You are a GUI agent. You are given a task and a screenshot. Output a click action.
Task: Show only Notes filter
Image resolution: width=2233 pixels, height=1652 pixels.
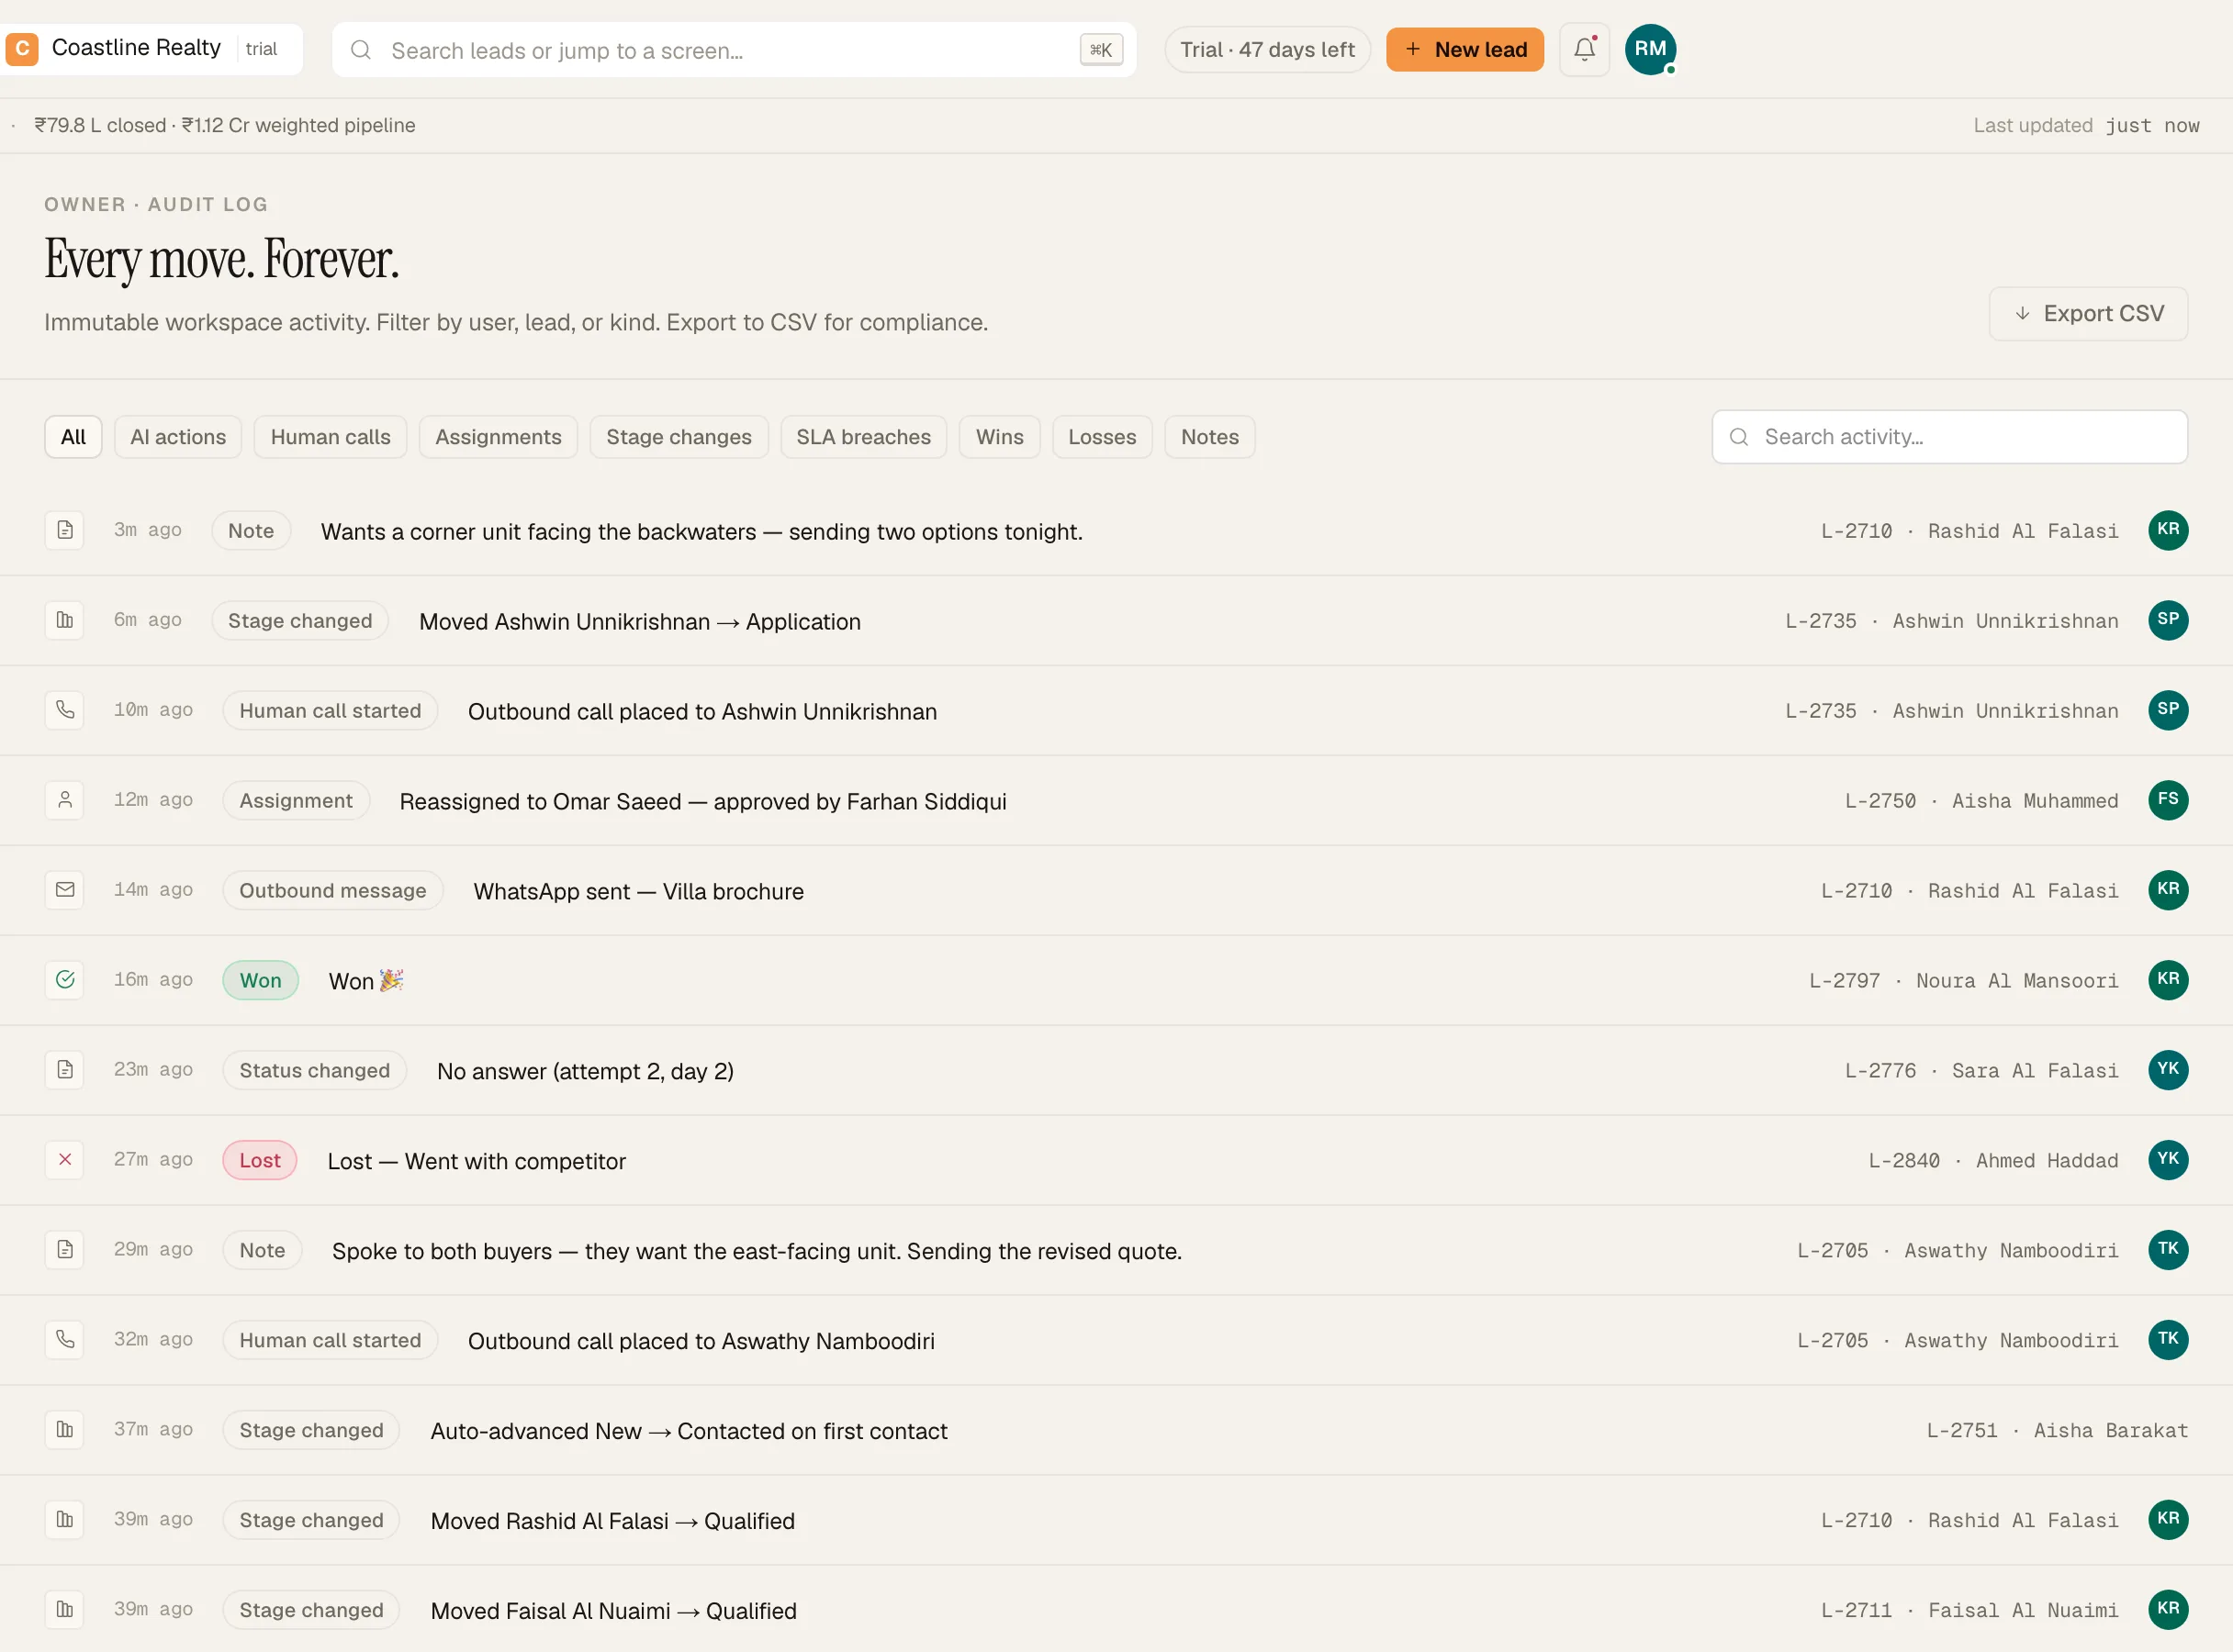coord(1209,437)
